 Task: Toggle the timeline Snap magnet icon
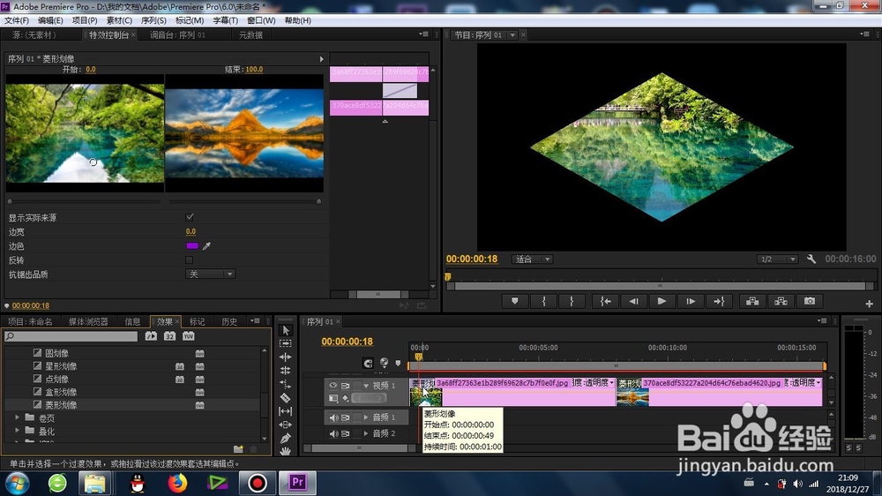click(368, 363)
